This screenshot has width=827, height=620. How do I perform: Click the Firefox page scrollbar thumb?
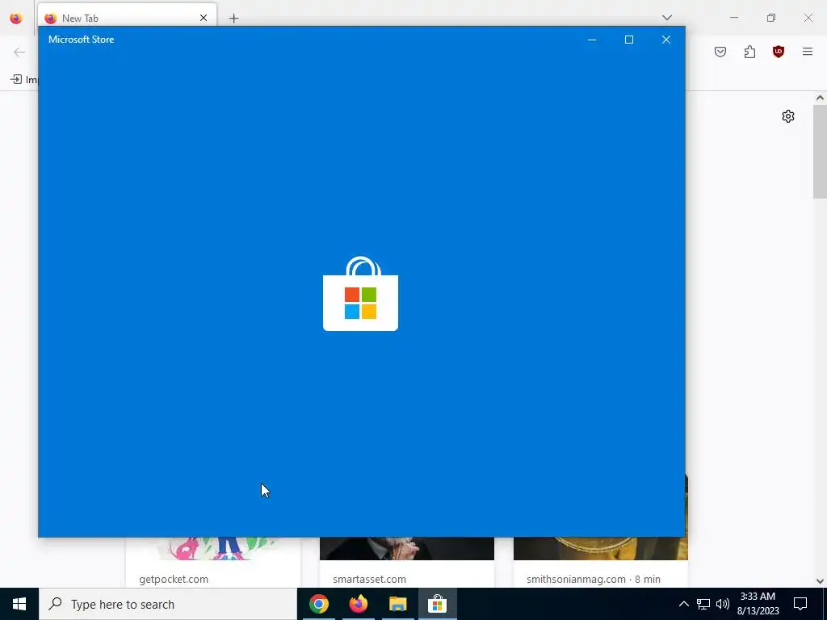(x=820, y=152)
